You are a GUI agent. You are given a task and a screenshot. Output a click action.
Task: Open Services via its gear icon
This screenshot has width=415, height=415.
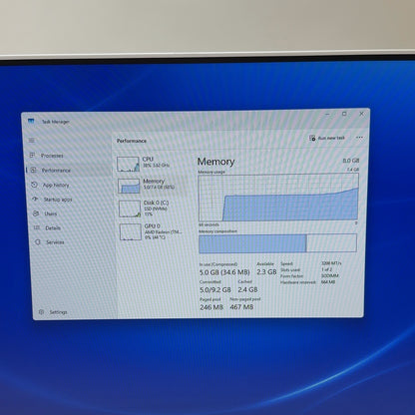38,242
